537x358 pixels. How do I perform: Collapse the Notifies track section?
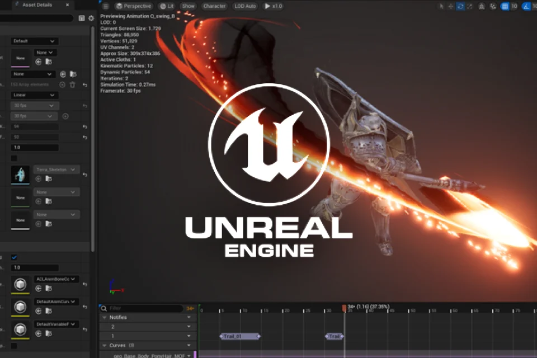(x=105, y=318)
